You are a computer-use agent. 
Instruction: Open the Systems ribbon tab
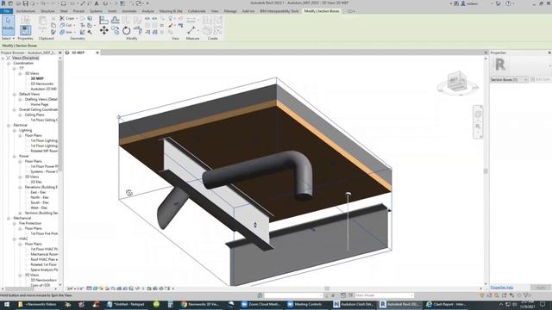[x=96, y=11]
